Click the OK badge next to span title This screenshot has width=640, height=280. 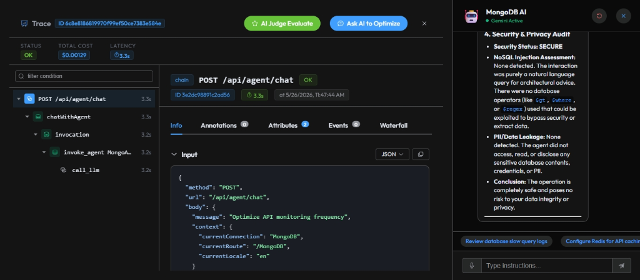coord(307,80)
